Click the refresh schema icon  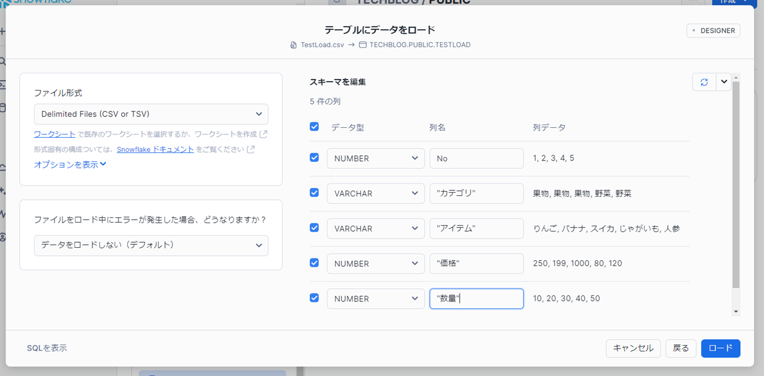click(704, 82)
